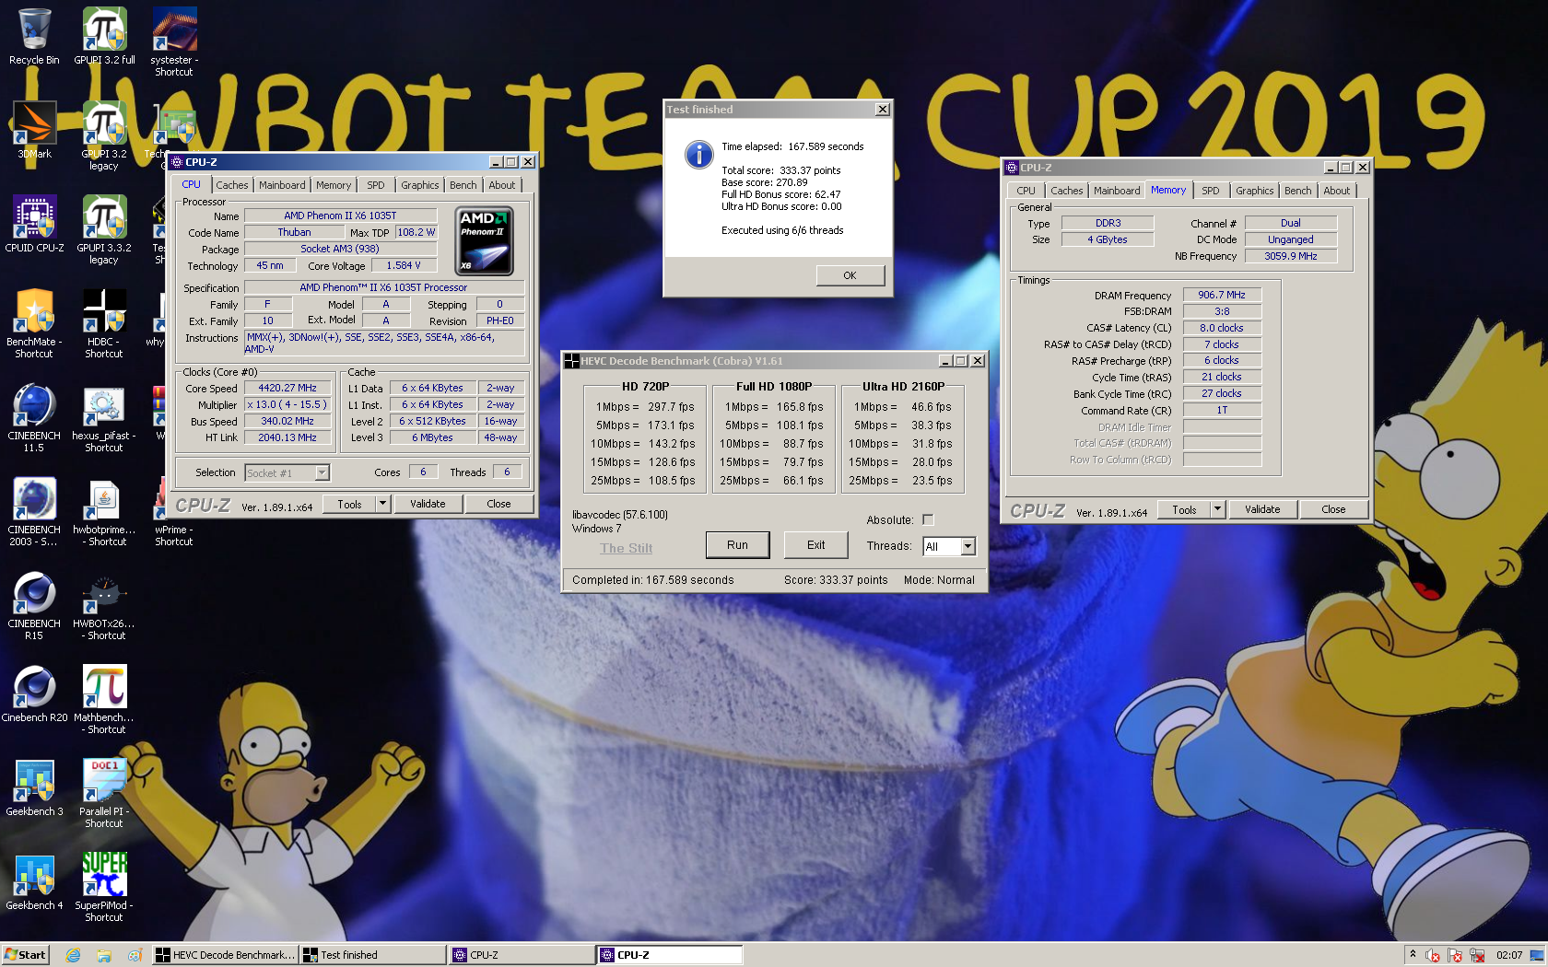Open Mainboard tab in left CPU-Z
The image size is (1548, 967).
pyautogui.click(x=282, y=185)
